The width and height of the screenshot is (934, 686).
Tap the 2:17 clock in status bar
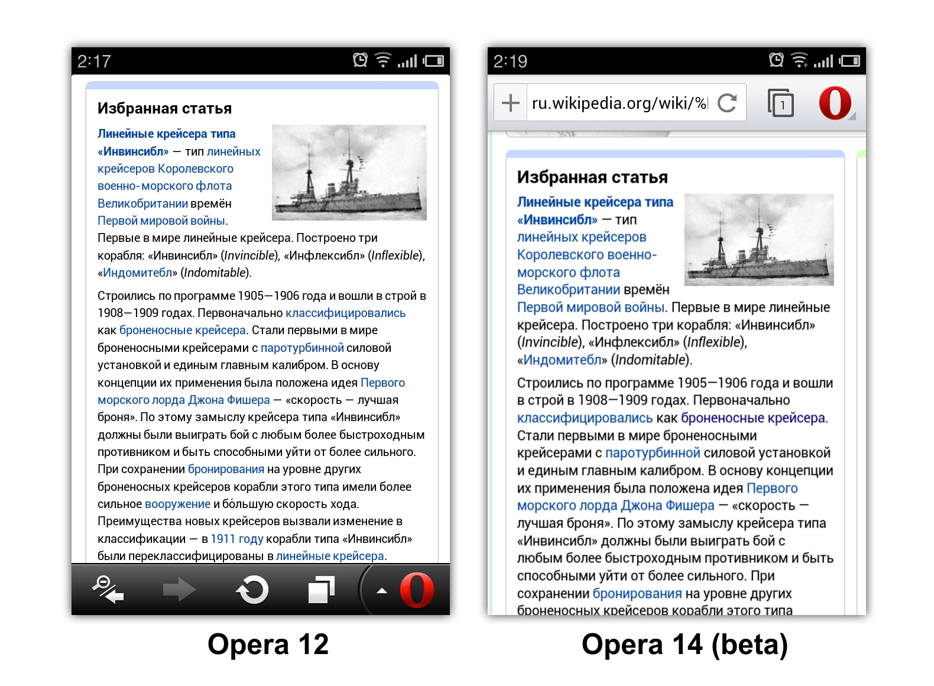click(94, 61)
